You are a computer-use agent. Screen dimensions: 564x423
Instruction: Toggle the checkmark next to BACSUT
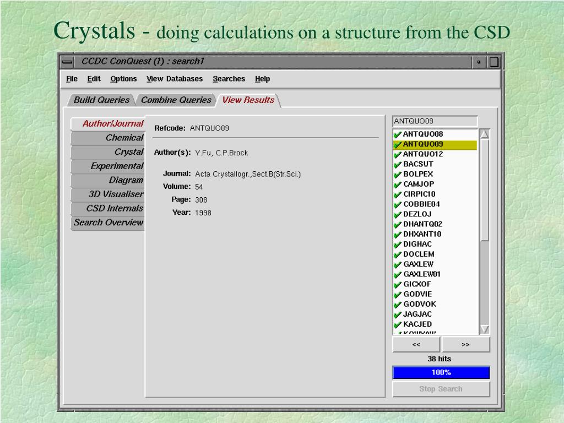pos(397,164)
